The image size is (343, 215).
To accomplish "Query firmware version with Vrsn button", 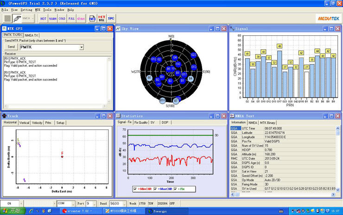I will click(x=81, y=19).
